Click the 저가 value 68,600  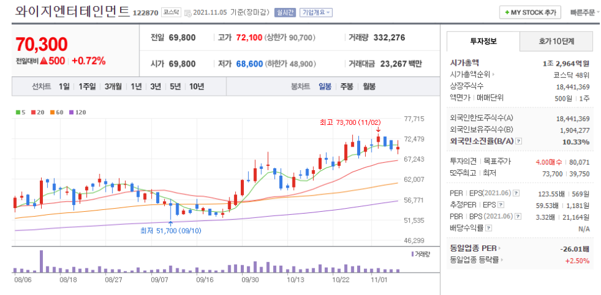coord(249,64)
